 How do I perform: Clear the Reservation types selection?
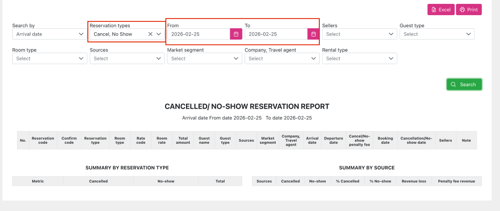(150, 34)
